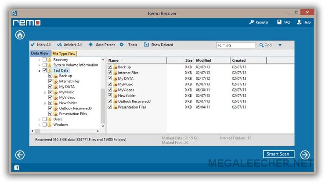Check the Windows folder checkbox in tree

tap(44, 124)
